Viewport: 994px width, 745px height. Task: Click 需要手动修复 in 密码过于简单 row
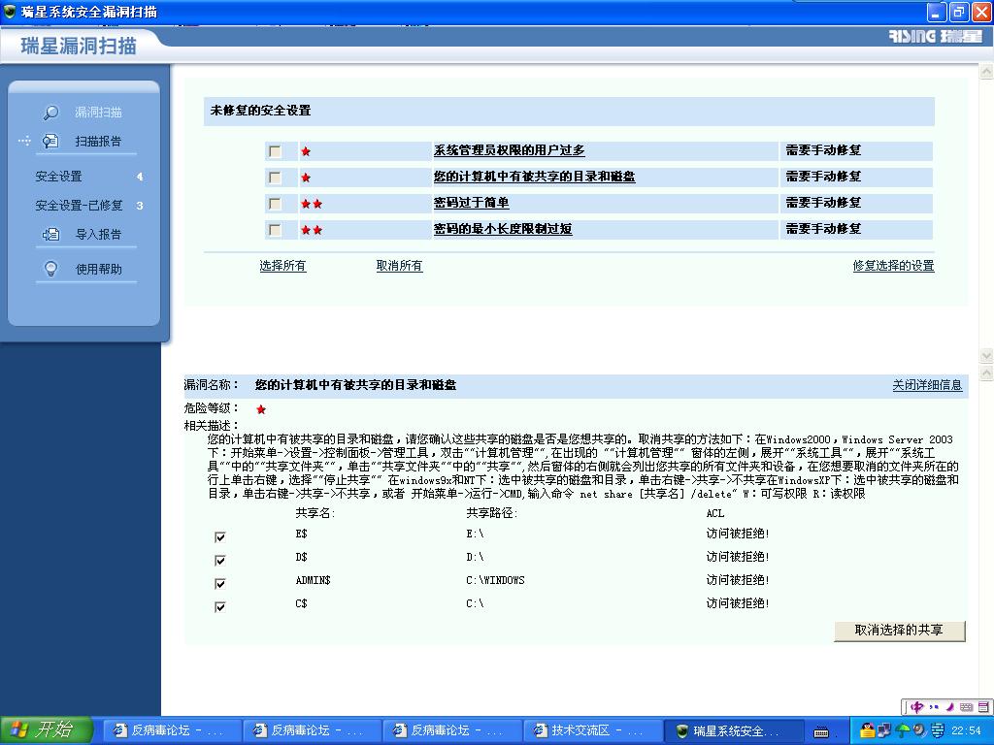point(823,203)
